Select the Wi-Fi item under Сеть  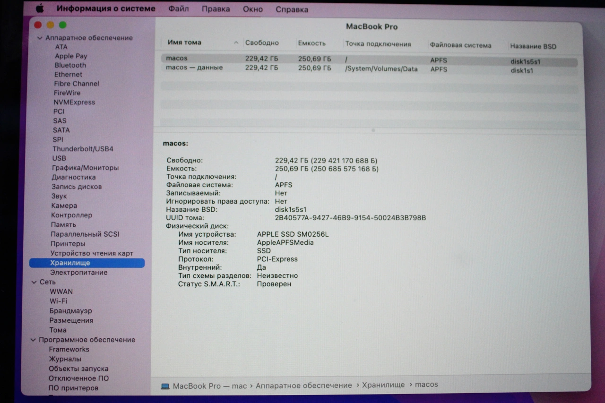tap(58, 301)
